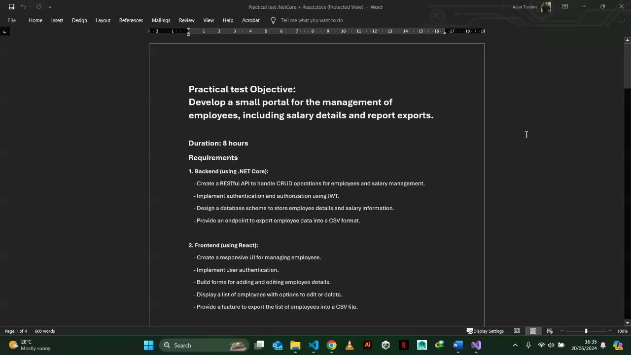631x355 pixels.
Task: Click the Tell me what you want to do box
Action: [x=312, y=20]
